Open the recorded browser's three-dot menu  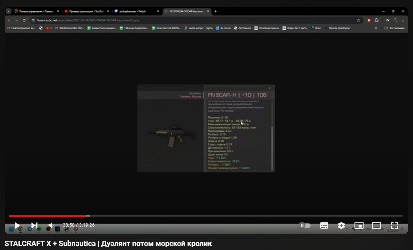coord(403,20)
